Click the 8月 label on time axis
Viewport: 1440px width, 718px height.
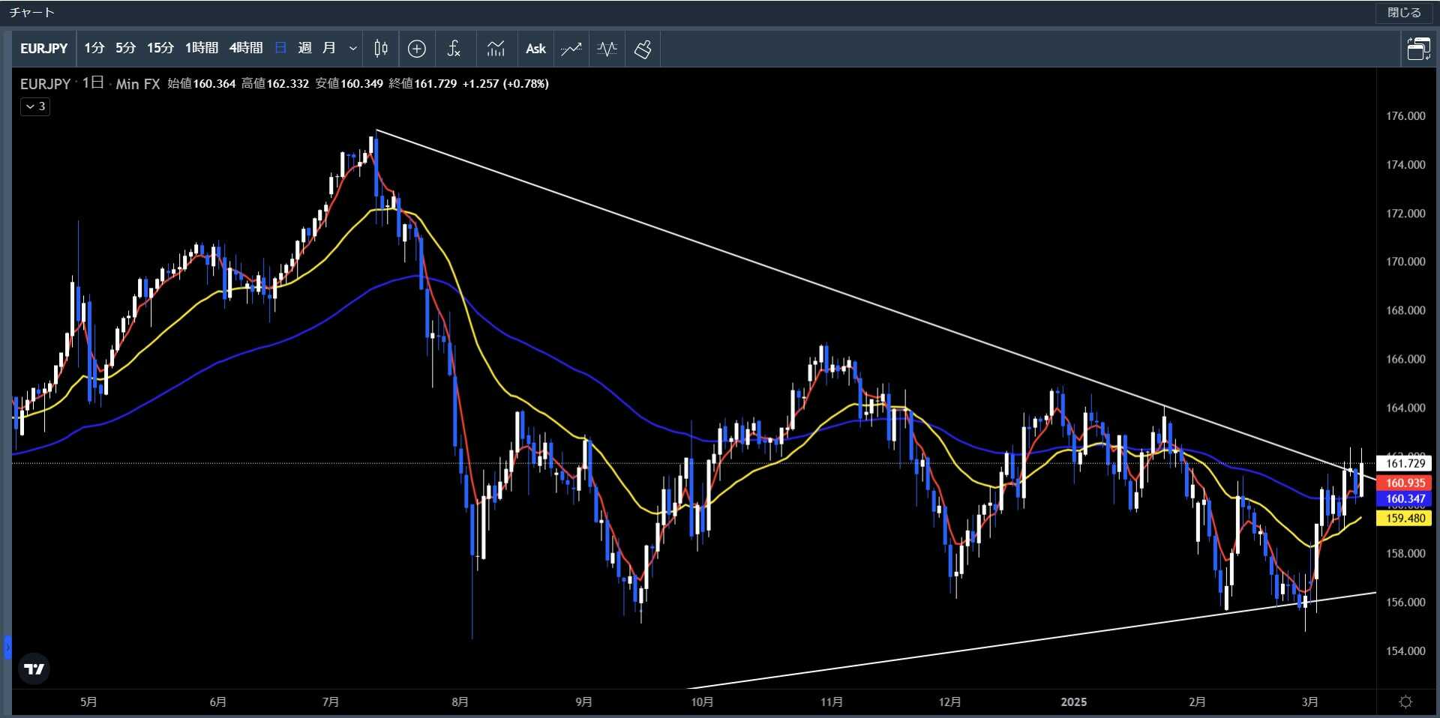coord(460,702)
